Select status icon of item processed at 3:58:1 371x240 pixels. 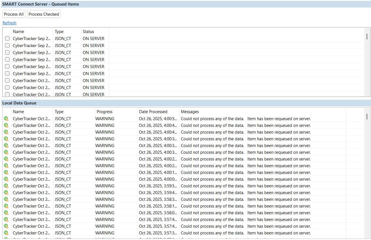coord(6,206)
